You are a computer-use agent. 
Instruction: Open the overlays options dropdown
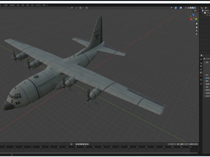tap(183, 8)
